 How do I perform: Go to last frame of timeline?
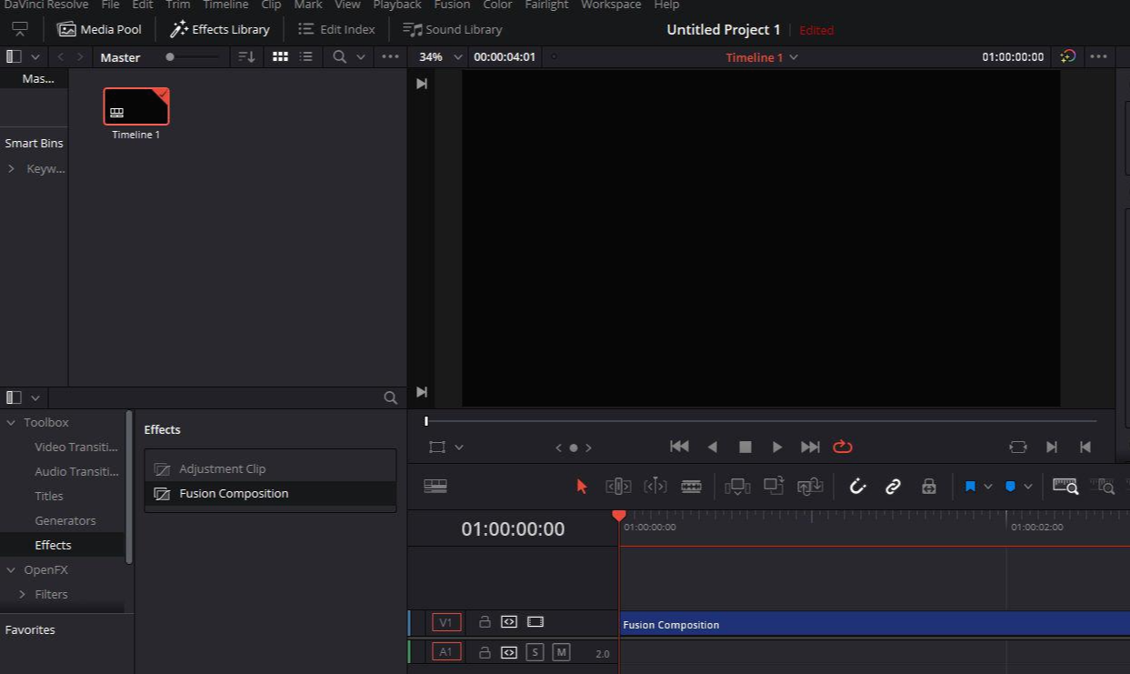pyautogui.click(x=810, y=447)
